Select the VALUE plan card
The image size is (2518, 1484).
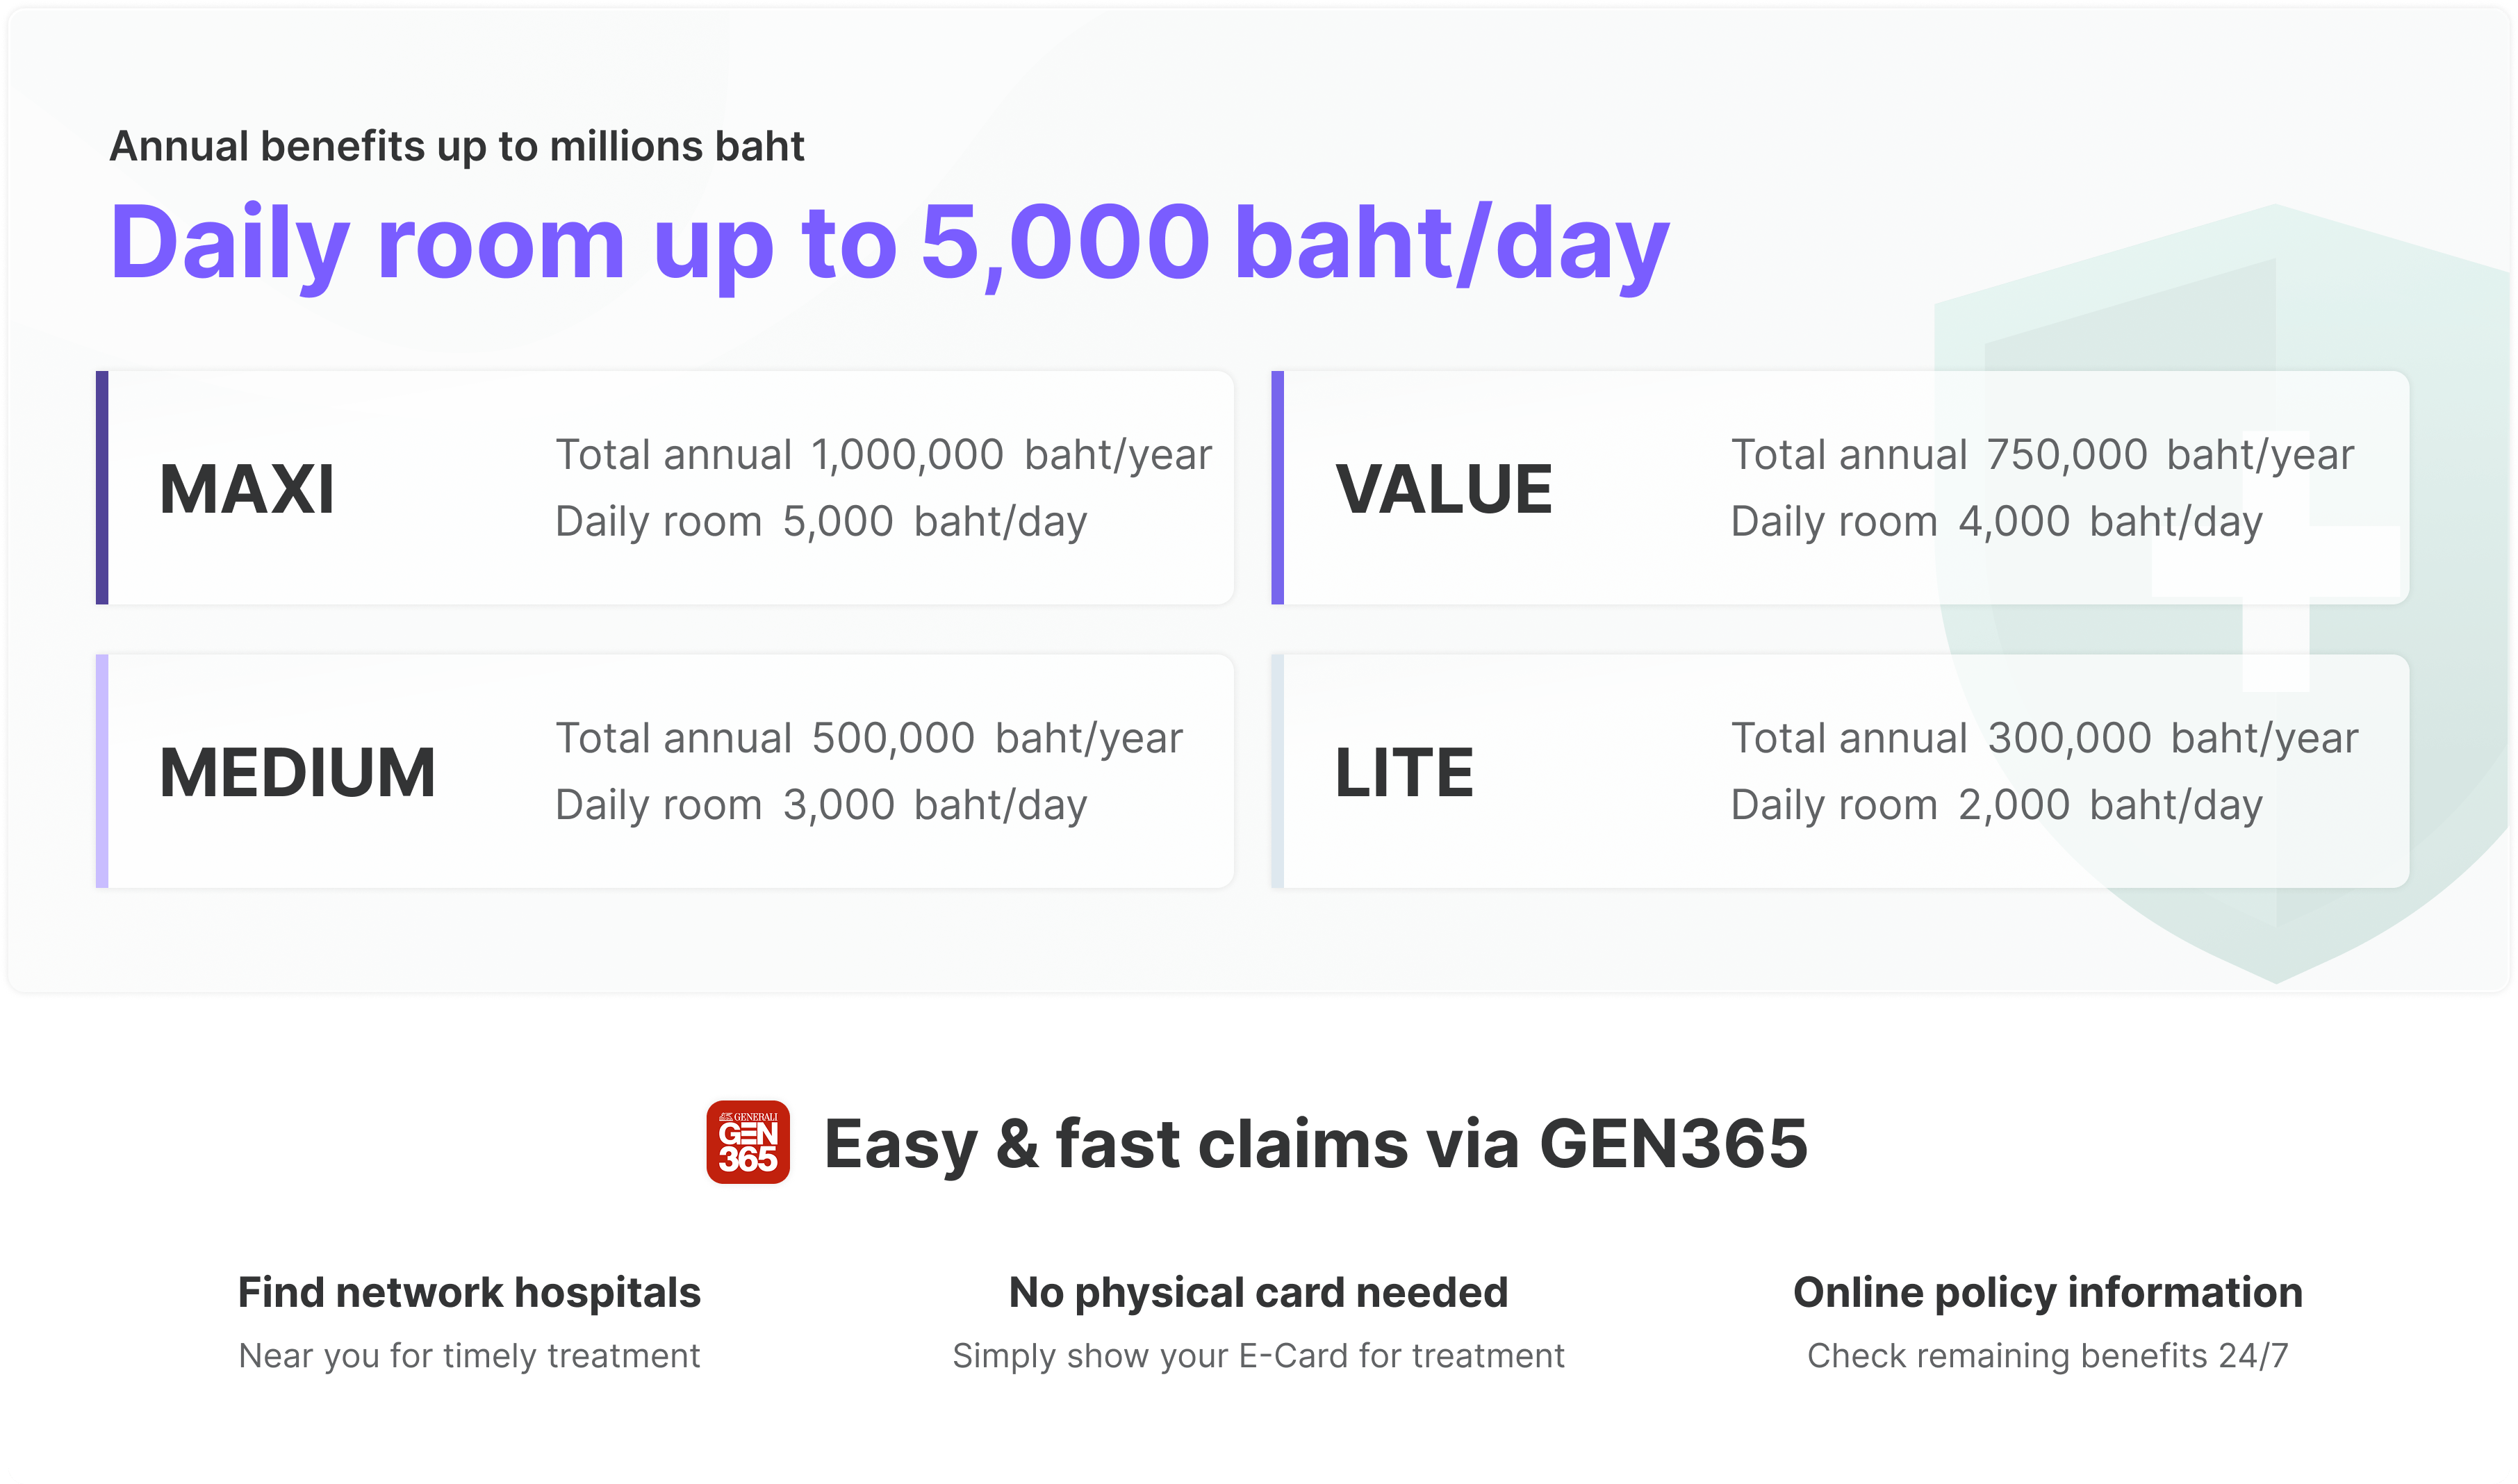(1840, 487)
